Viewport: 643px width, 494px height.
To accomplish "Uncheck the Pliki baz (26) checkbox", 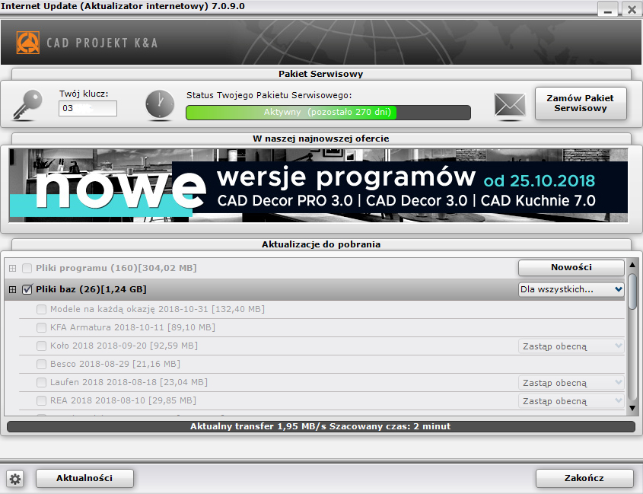I will [x=27, y=290].
